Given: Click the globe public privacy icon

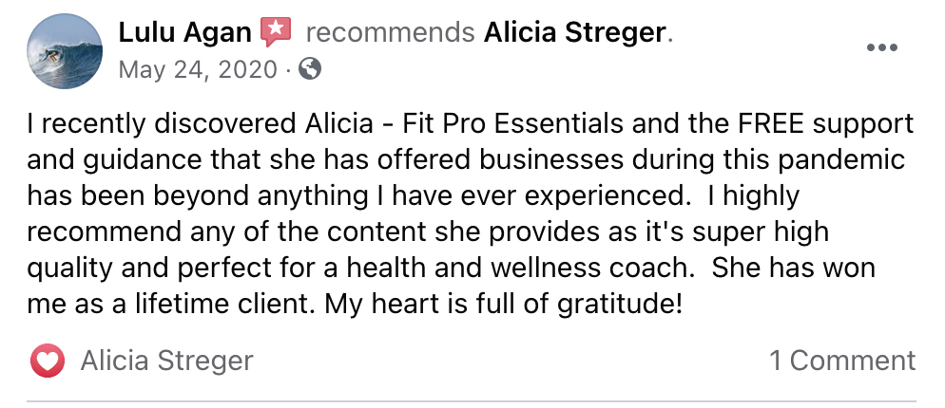Looking at the screenshot, I should [x=310, y=69].
